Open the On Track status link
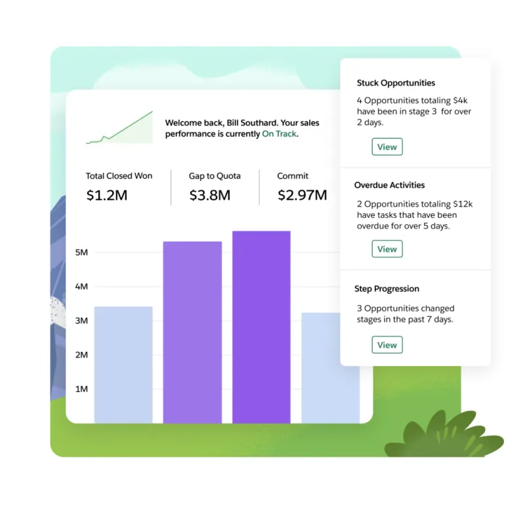Viewport: 525px width, 525px height. tap(280, 134)
